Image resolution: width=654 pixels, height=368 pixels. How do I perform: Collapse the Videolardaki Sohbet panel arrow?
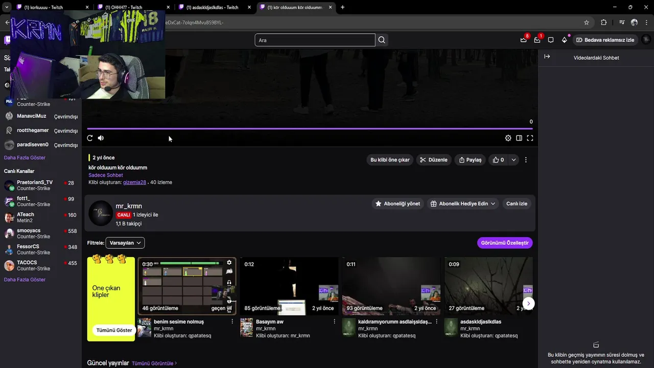[x=547, y=57]
